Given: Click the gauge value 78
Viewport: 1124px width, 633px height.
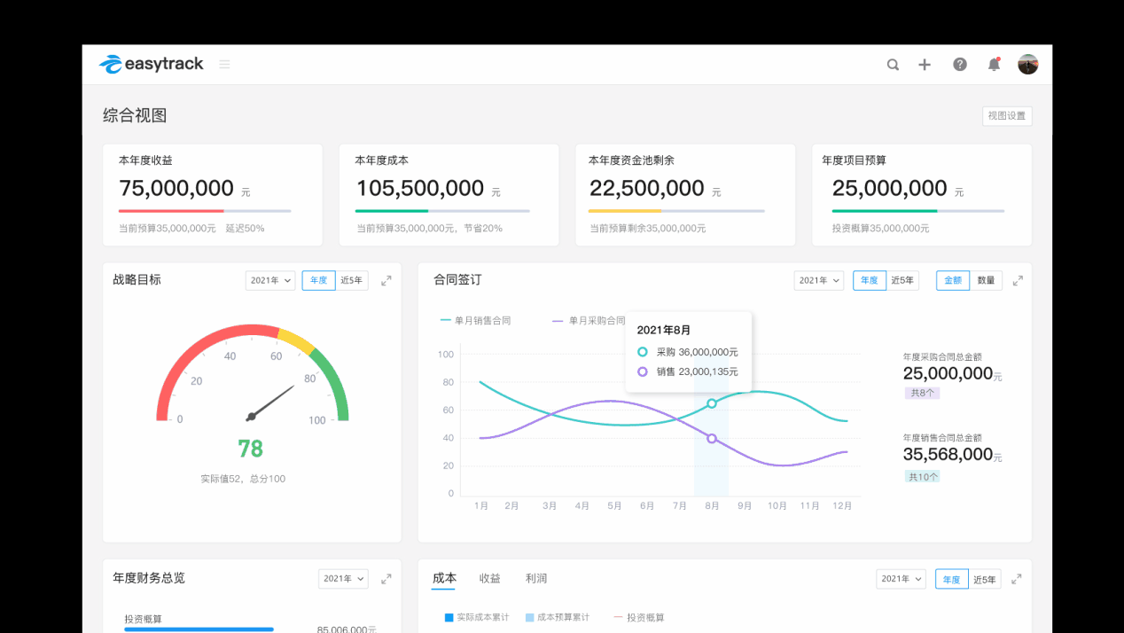Looking at the screenshot, I should tap(251, 449).
